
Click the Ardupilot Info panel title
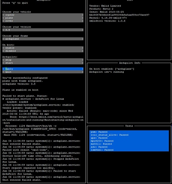130,63
